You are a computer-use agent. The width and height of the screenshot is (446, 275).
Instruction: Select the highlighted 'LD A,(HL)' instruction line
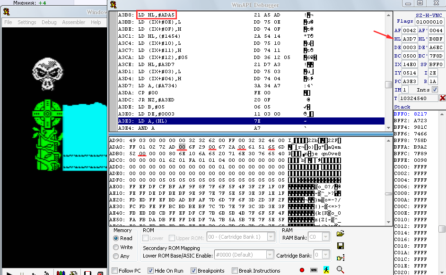tap(251, 121)
